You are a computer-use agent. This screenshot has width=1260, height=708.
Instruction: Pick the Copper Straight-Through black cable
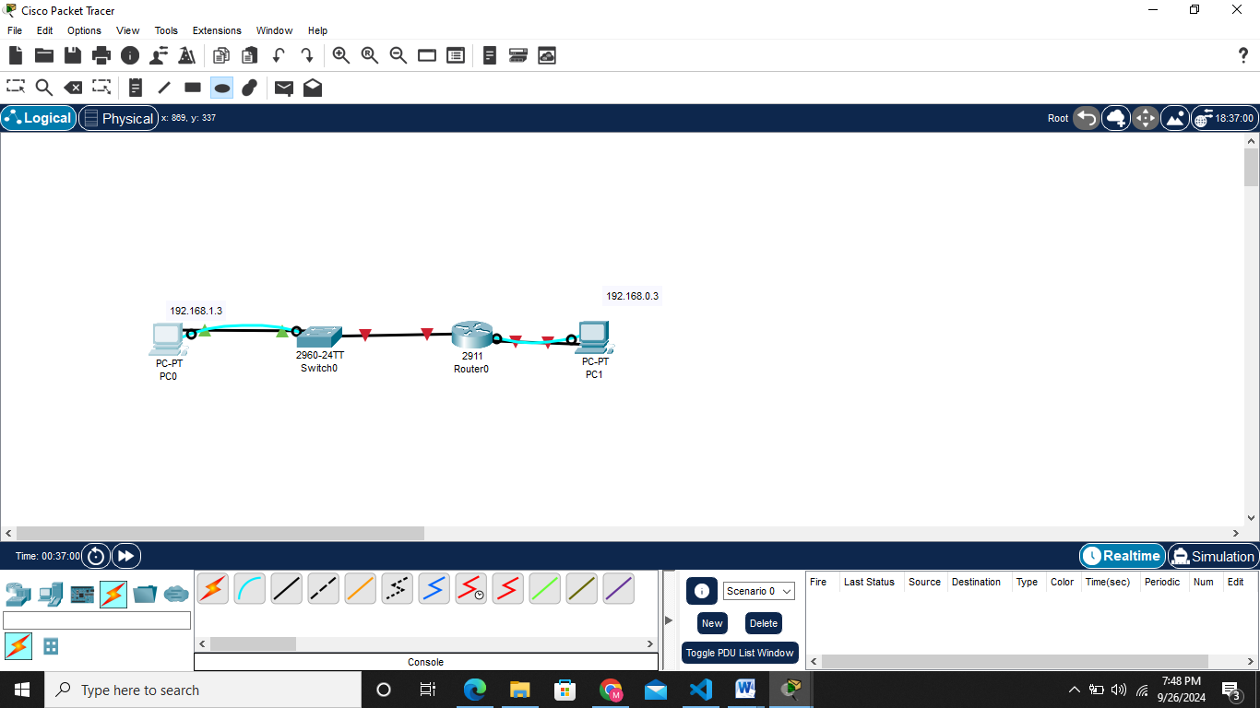[x=286, y=588]
